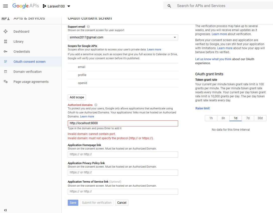Click the Google APIs logo

(x=26, y=6)
